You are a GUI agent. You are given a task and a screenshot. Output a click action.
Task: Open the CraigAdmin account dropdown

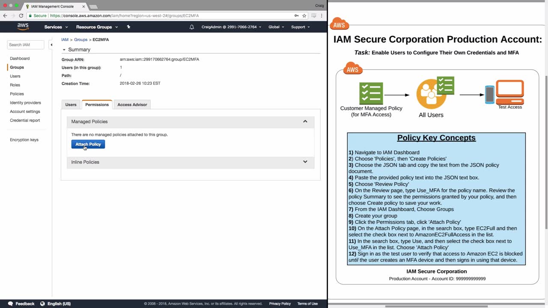[232, 27]
